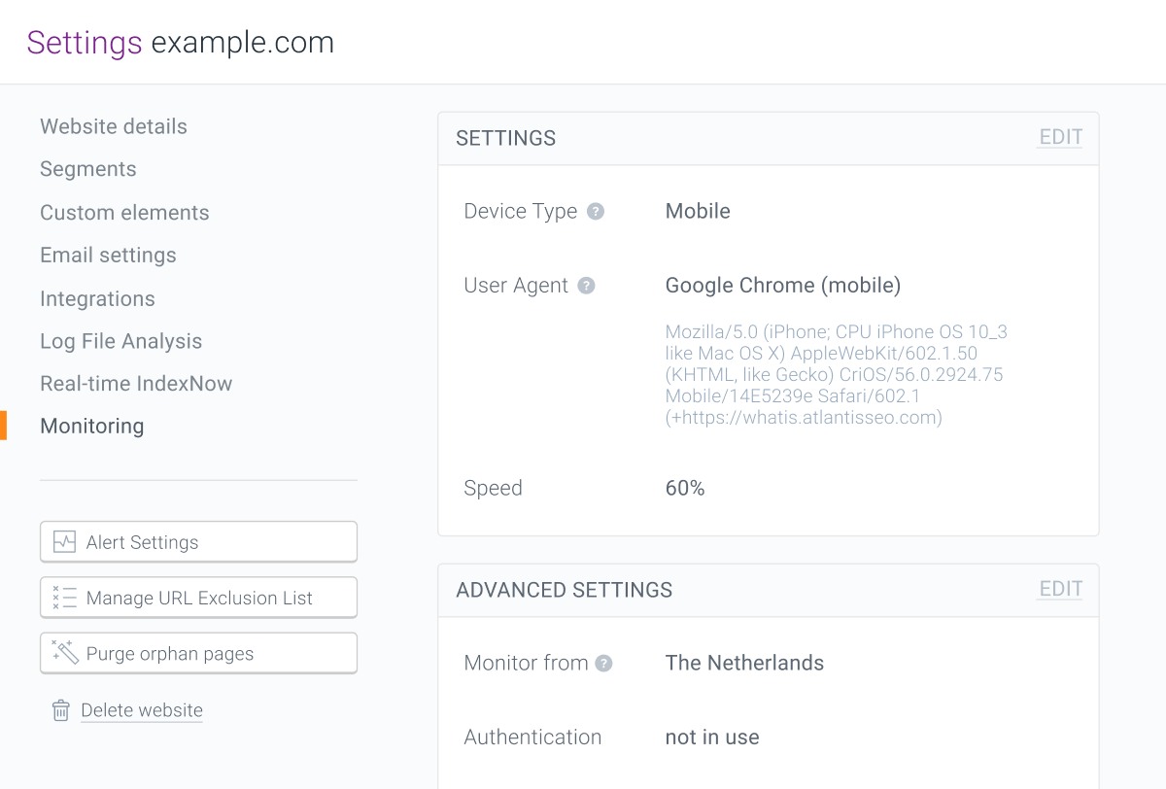1166x789 pixels.
Task: Click the ADVANCED SETTINGS heading
Action: 565,590
